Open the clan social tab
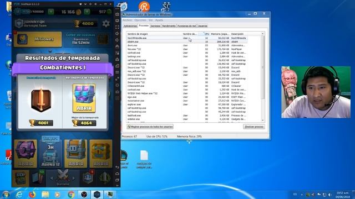Viewport: 355px width, 199px height. 88,178
